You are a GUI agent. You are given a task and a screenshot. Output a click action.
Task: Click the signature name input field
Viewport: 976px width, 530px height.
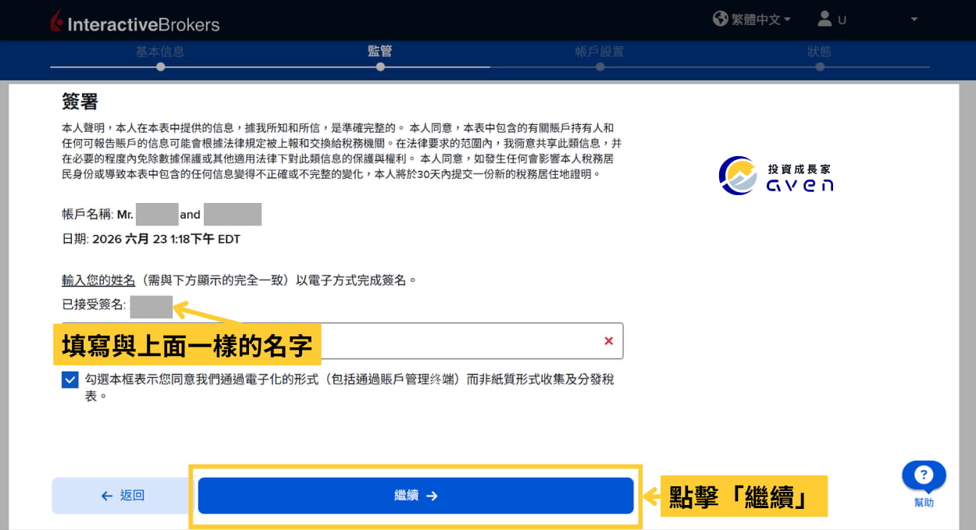tap(342, 341)
